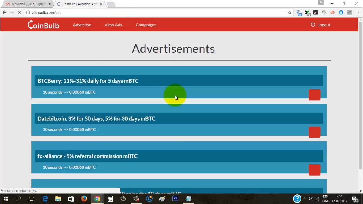Go to View Ads page
This screenshot has width=363, height=204.
(113, 25)
